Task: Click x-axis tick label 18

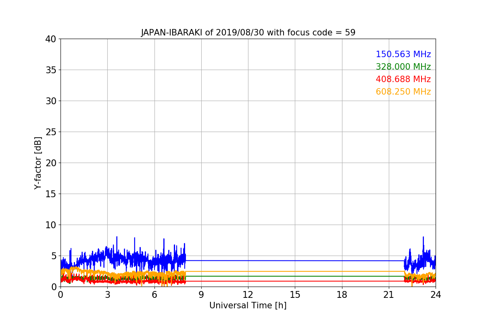Action: pos(342,295)
